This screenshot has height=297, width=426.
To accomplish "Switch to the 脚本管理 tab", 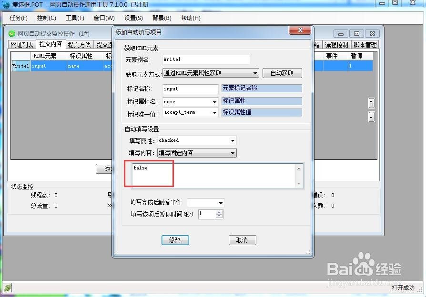I will tap(365, 44).
